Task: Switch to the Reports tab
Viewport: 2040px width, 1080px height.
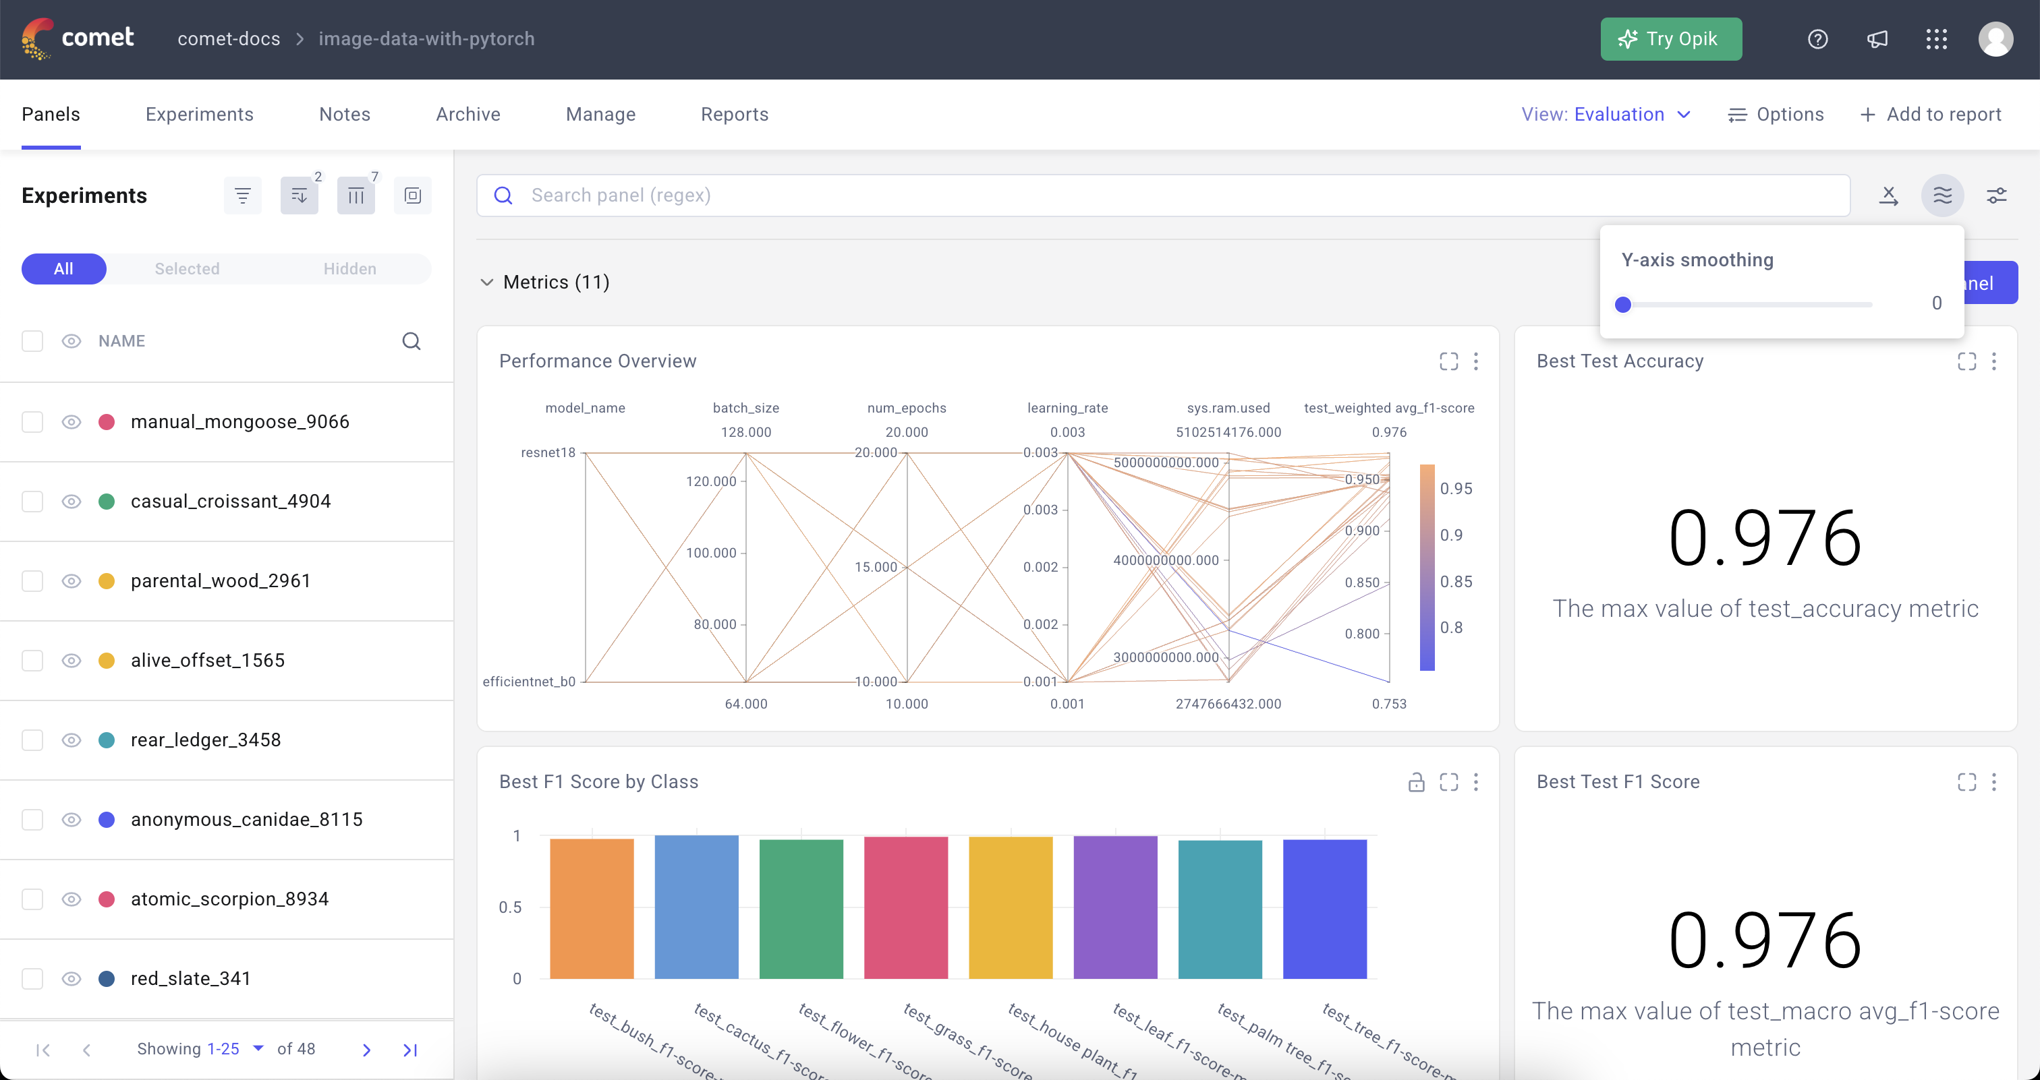Action: point(734,114)
